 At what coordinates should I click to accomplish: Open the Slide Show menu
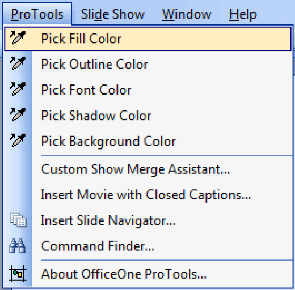(x=113, y=14)
